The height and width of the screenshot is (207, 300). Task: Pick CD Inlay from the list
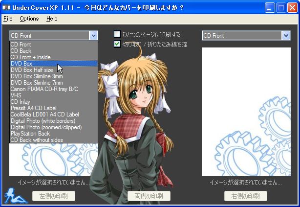[x=54, y=102]
